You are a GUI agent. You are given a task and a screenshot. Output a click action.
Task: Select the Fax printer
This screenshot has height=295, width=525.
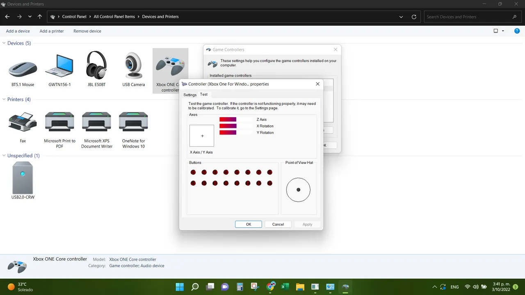(23, 127)
